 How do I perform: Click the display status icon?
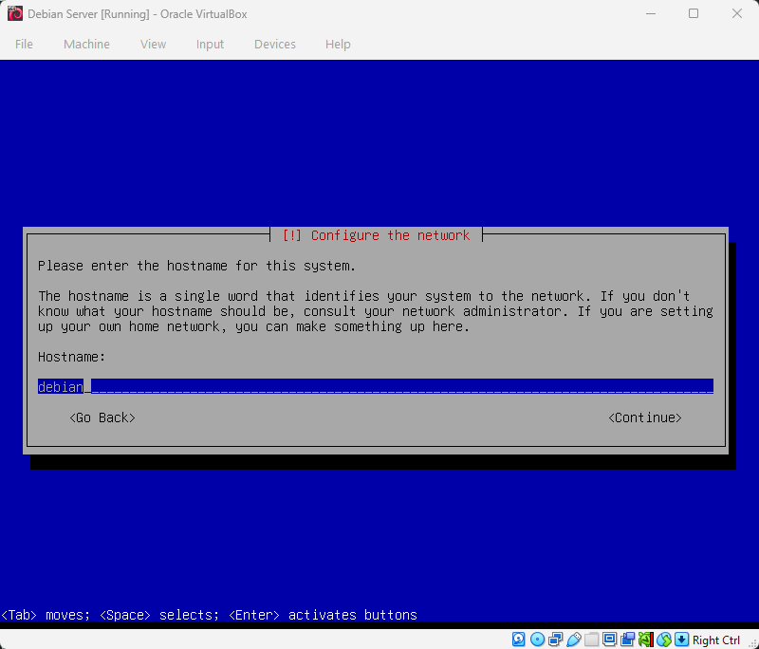(611, 639)
